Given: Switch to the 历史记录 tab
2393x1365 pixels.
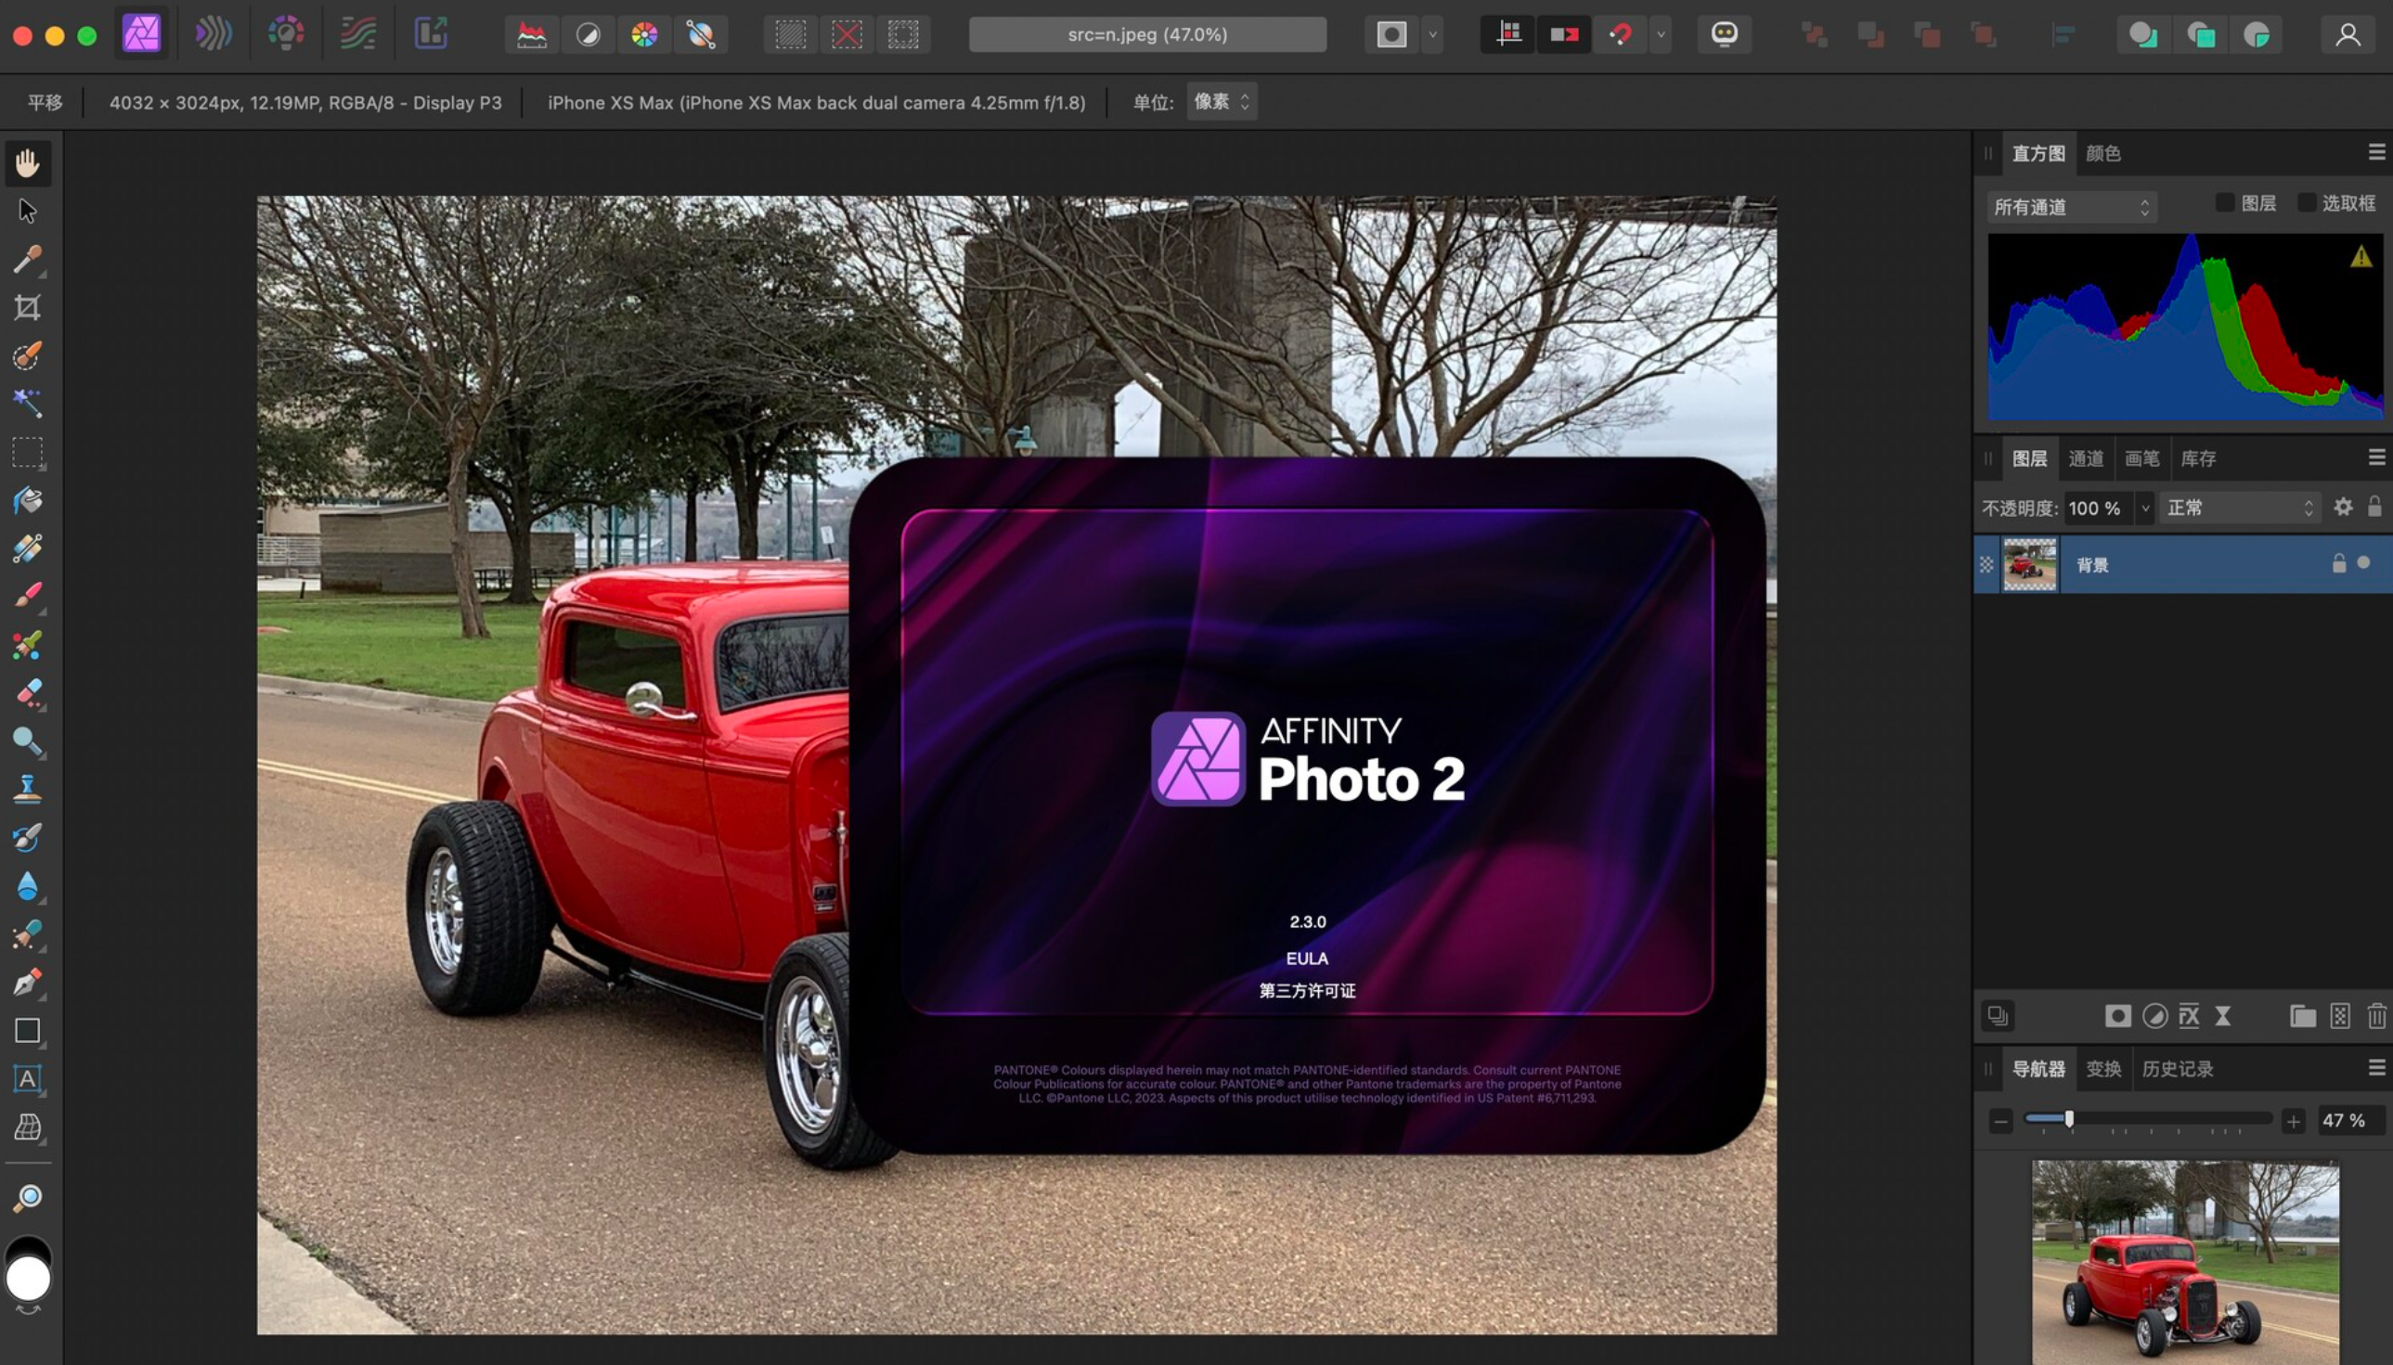Looking at the screenshot, I should 2178,1069.
